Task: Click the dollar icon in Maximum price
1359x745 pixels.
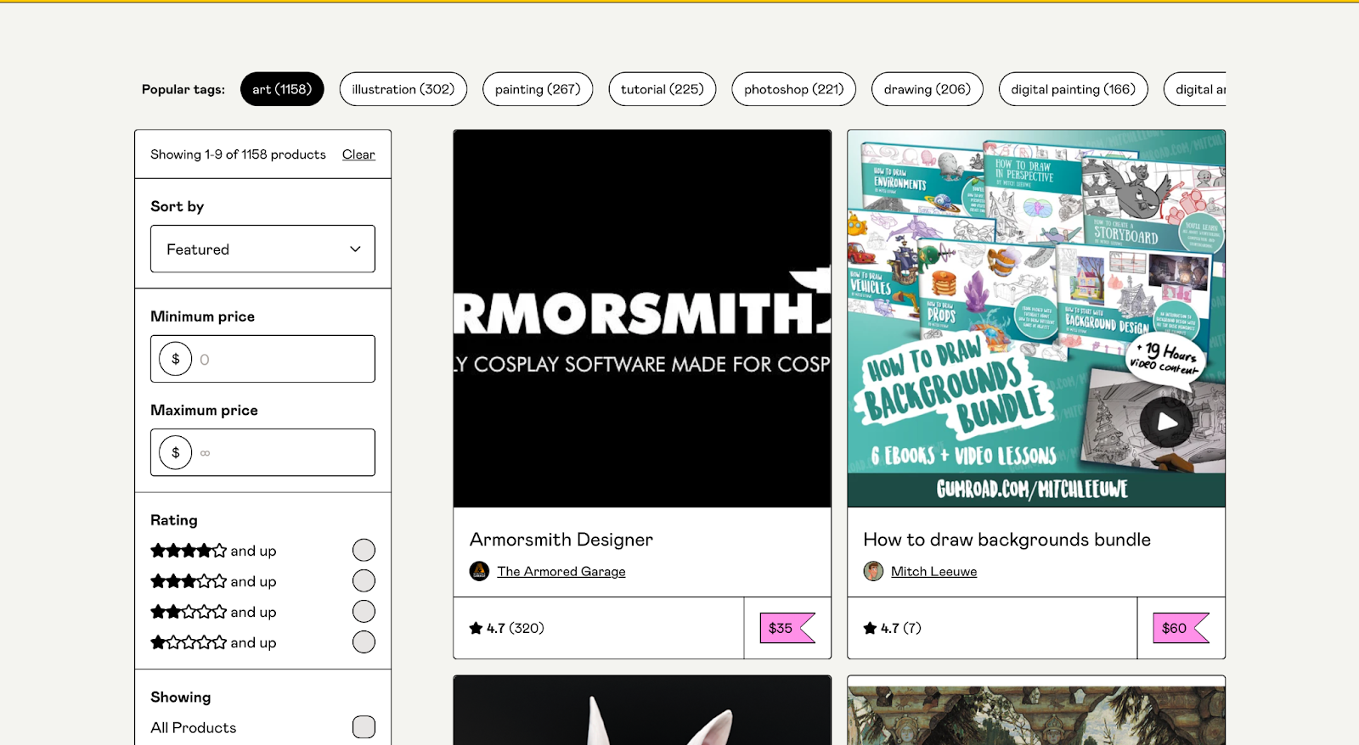Action: pyautogui.click(x=176, y=452)
